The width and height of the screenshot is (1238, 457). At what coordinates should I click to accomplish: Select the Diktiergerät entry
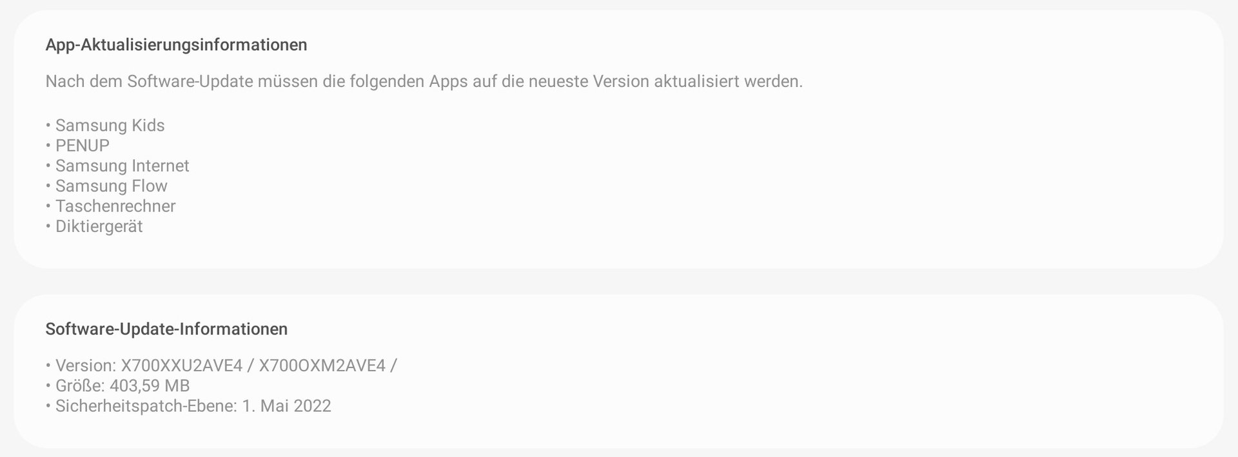[x=94, y=226]
